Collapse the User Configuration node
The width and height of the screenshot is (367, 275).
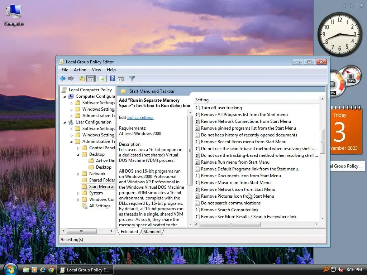[x=65, y=122]
